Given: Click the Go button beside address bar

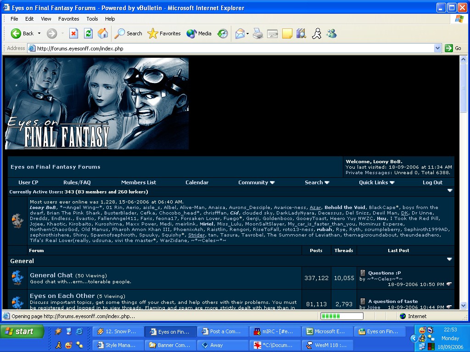Looking at the screenshot, I should 453,48.
